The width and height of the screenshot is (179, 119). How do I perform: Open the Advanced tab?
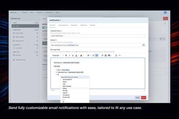[74, 25]
